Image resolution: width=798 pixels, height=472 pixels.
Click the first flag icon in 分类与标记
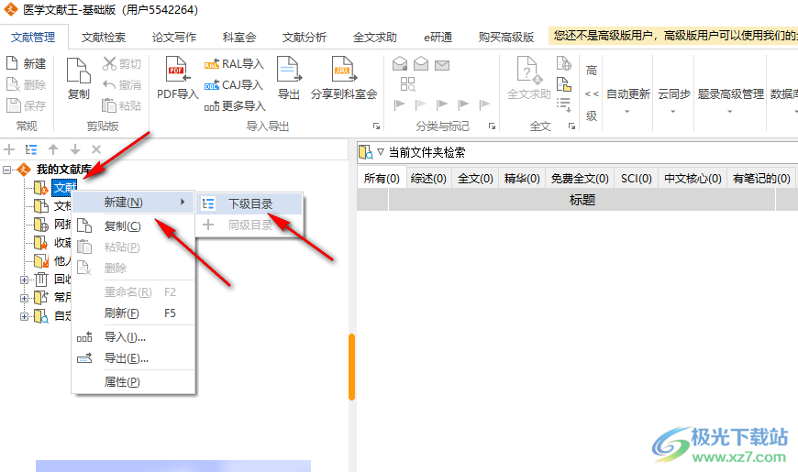click(x=400, y=104)
